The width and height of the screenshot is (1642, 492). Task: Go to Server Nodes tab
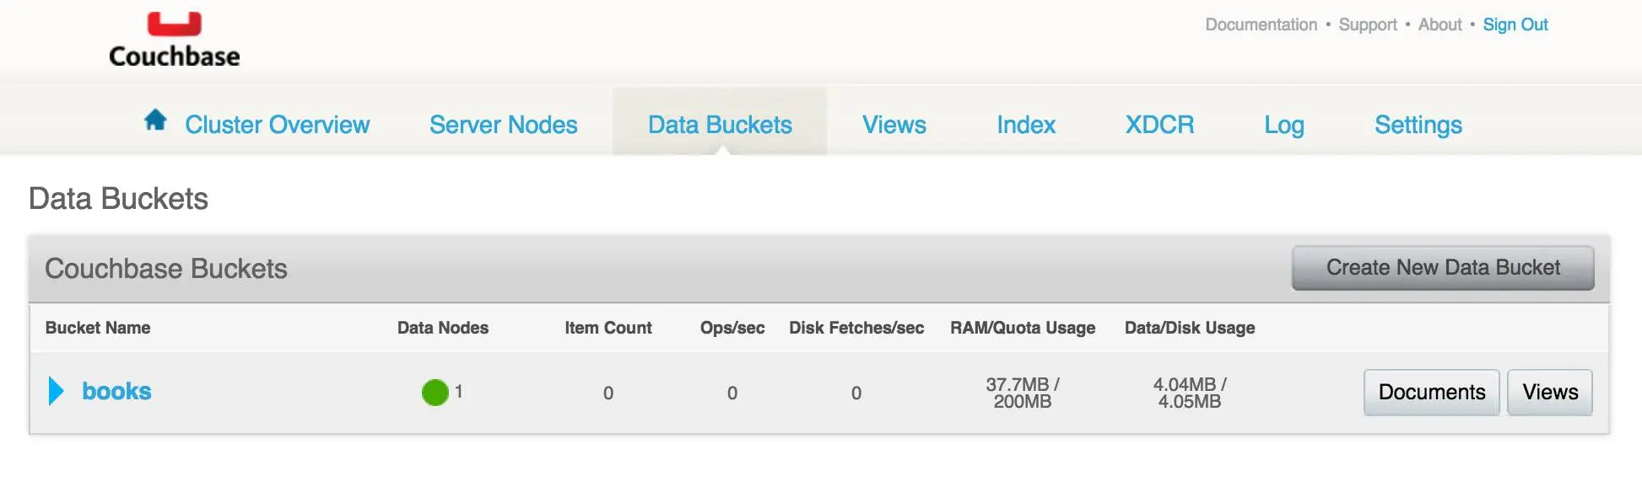504,125
